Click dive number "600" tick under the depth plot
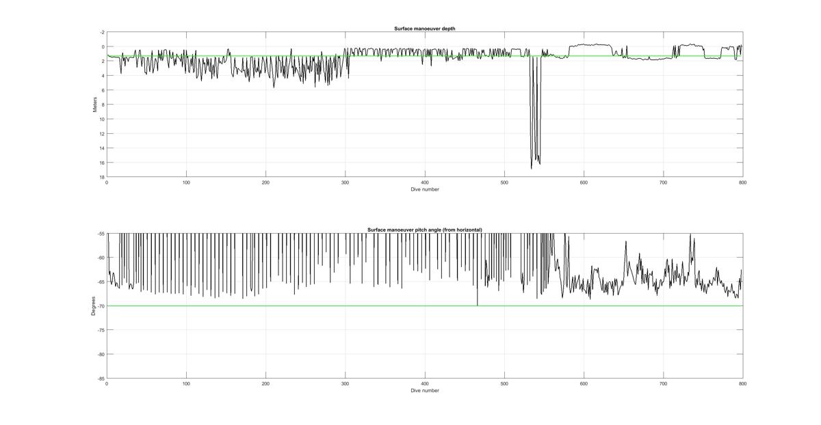The height and width of the screenshot is (425, 821). [x=584, y=182]
